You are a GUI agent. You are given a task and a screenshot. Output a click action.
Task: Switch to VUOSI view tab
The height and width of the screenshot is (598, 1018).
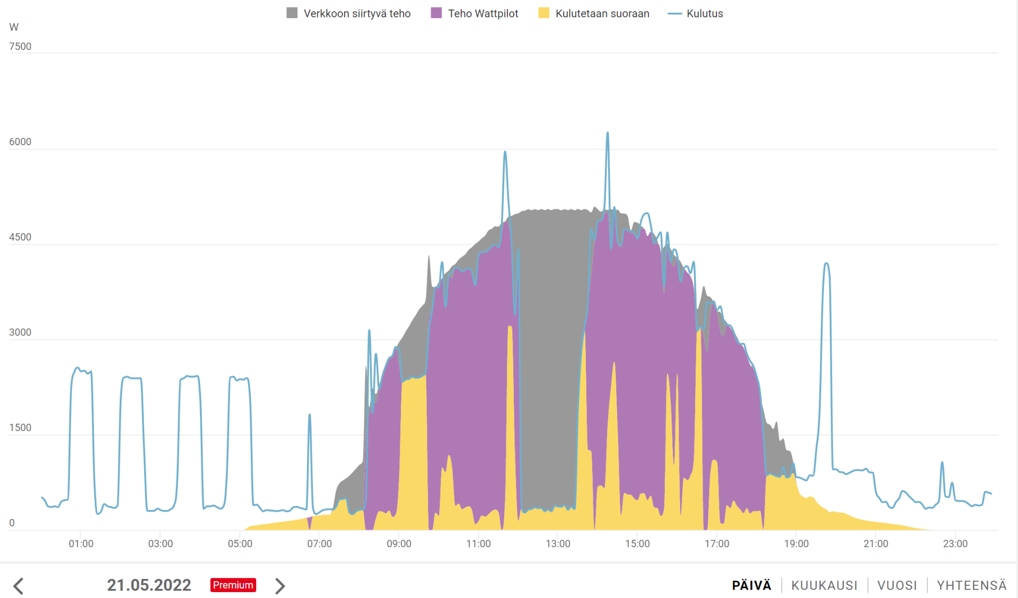pyautogui.click(x=897, y=585)
